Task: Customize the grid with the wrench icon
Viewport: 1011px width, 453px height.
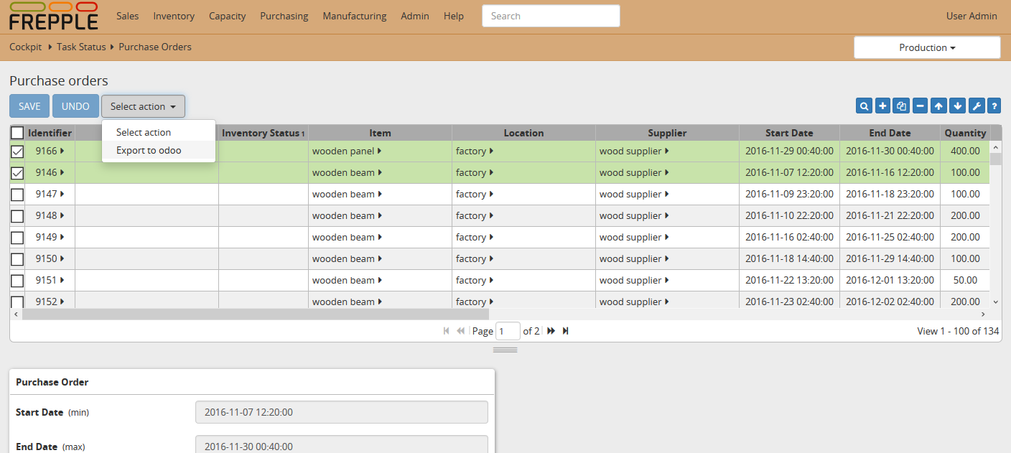Action: [x=976, y=106]
